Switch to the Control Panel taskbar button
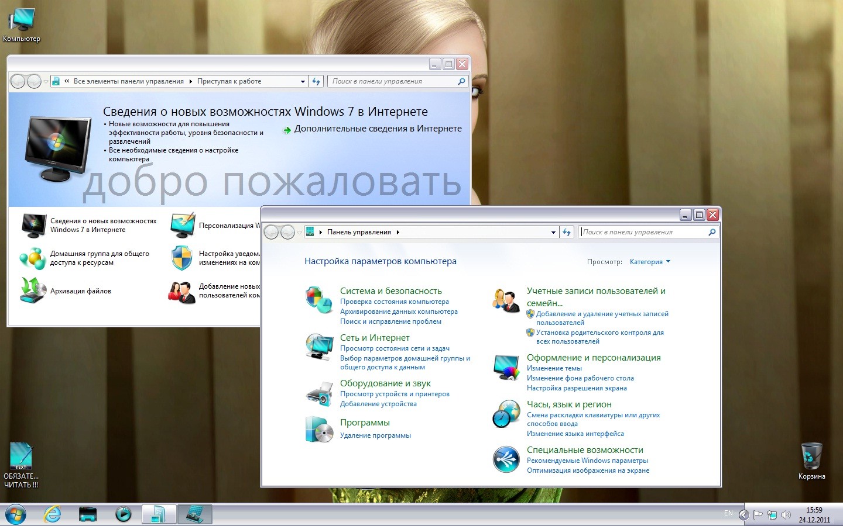Screen dimensions: 843x526 [x=195, y=514]
